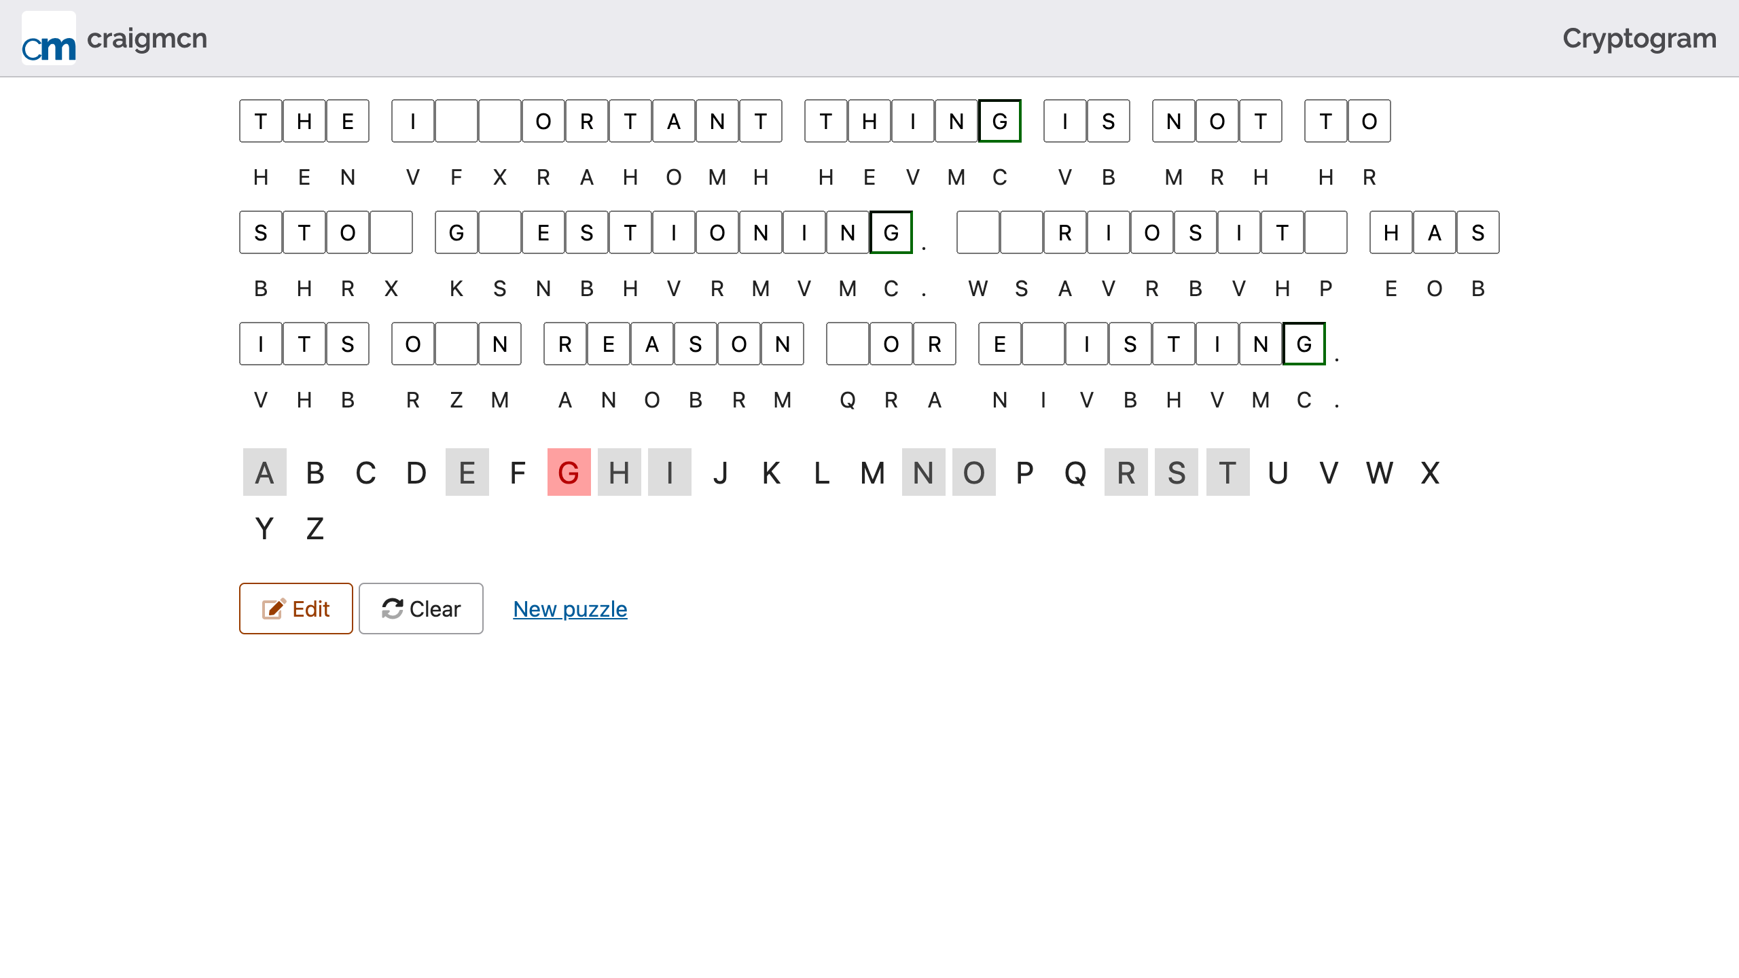Pick letter C from the alphabet row
Viewport: 1739px width, 978px height.
click(x=365, y=473)
